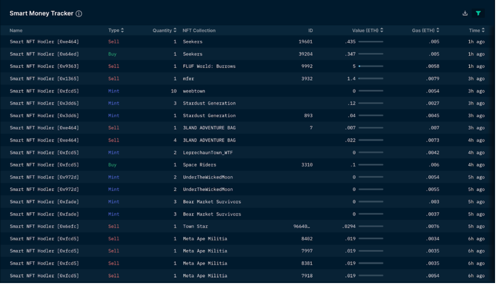The image size is (497, 285).
Task: Sort by Time column arrows
Action: coord(483,30)
